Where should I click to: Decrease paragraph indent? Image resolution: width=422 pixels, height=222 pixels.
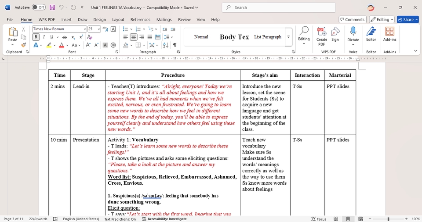pyautogui.click(x=165, y=29)
